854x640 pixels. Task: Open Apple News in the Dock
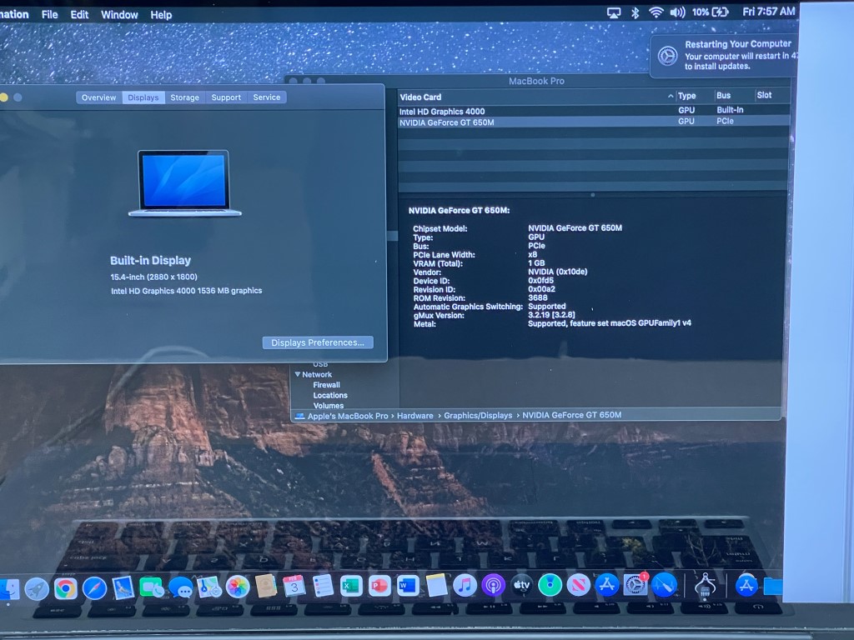point(579,585)
